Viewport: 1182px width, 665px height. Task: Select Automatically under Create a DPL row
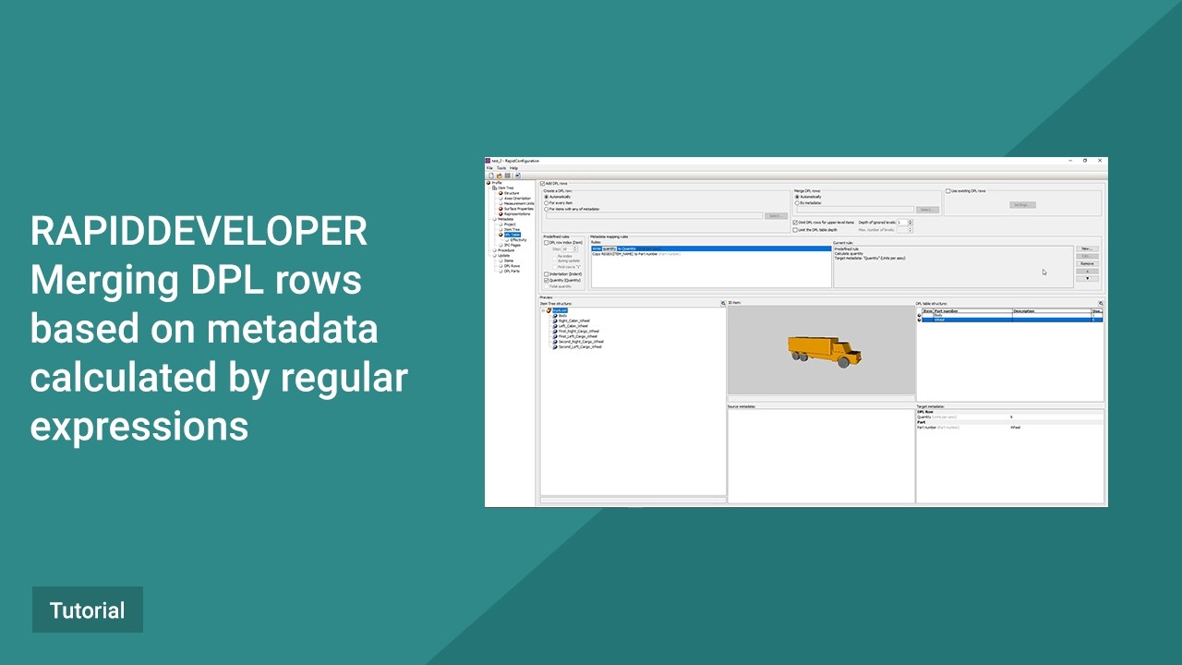(x=547, y=197)
